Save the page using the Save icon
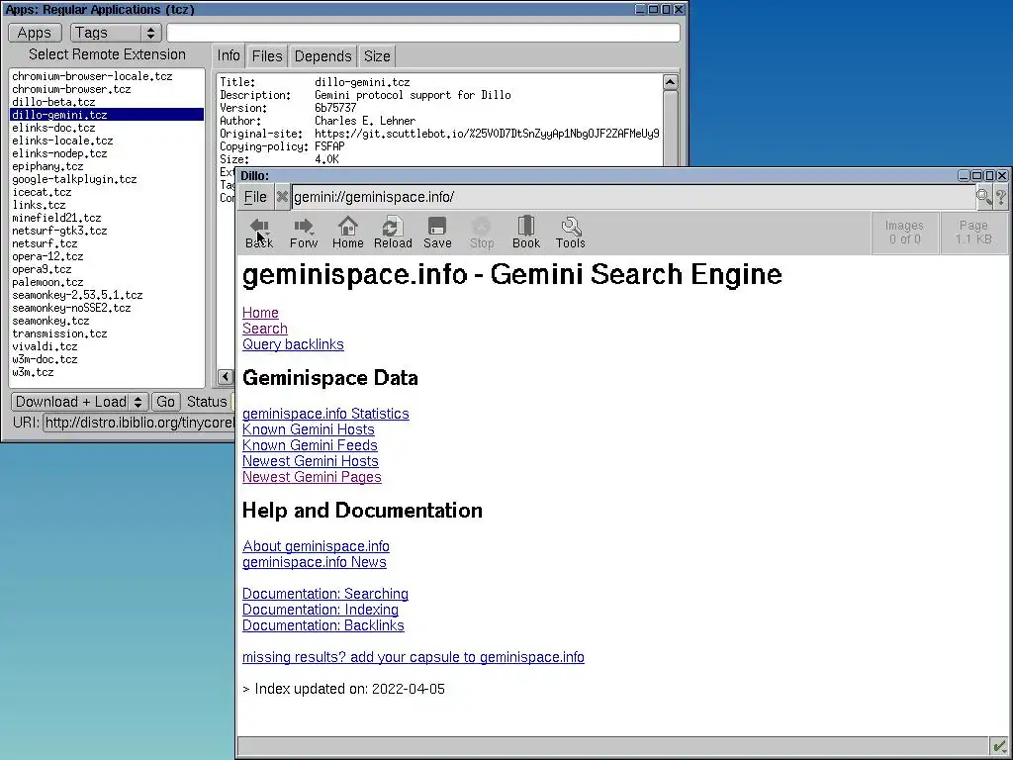 437,233
